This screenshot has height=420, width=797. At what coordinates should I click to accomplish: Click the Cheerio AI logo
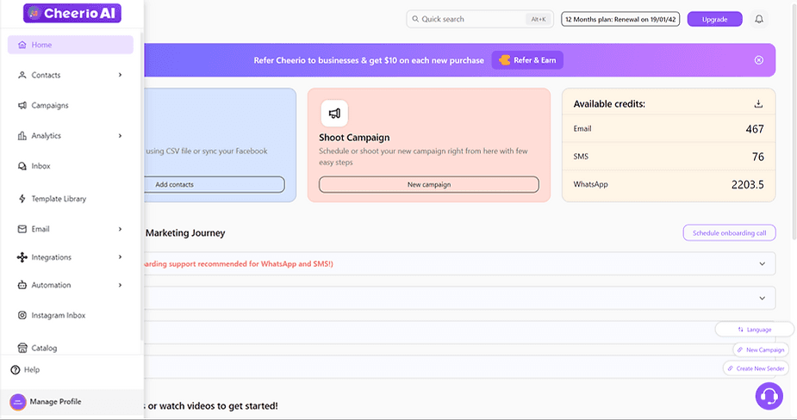[x=72, y=13]
